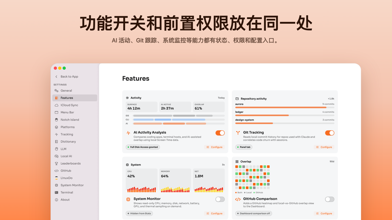Turn off the Git Tracking switch
The height and width of the screenshot is (220, 392).
pyautogui.click(x=330, y=133)
